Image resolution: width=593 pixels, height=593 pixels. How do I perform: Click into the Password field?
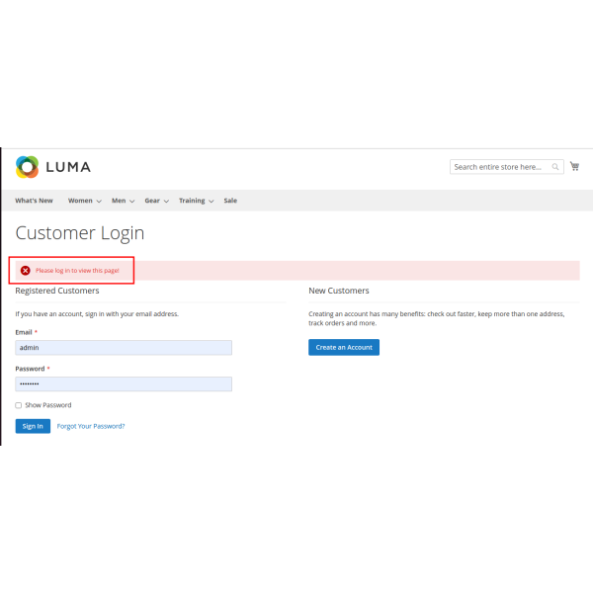pos(124,383)
